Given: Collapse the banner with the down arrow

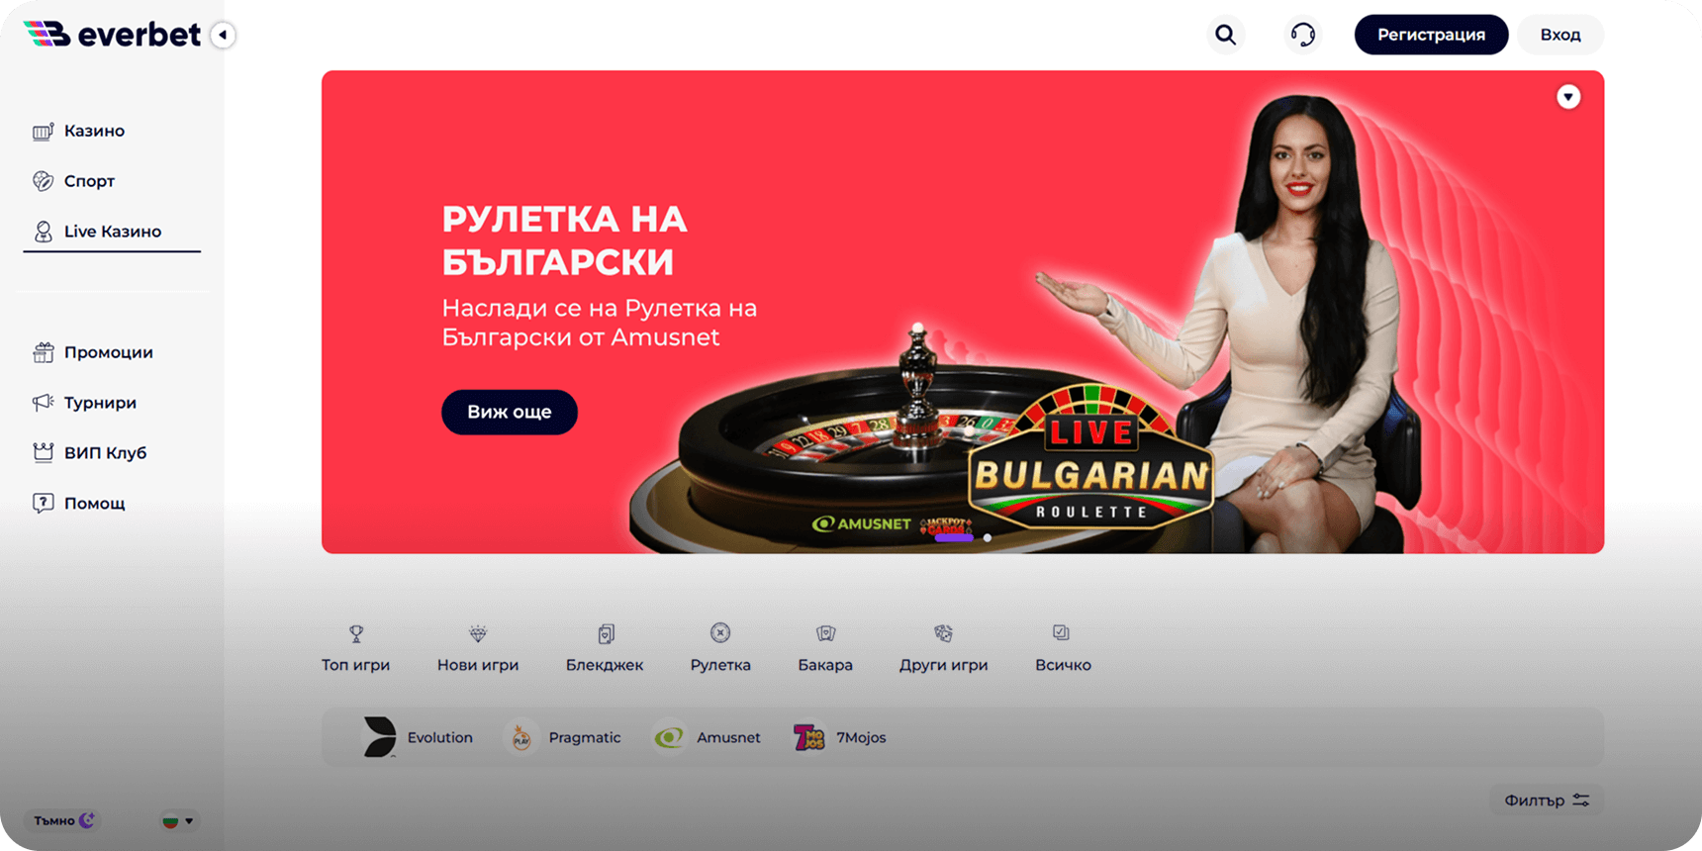Looking at the screenshot, I should click(x=1568, y=97).
